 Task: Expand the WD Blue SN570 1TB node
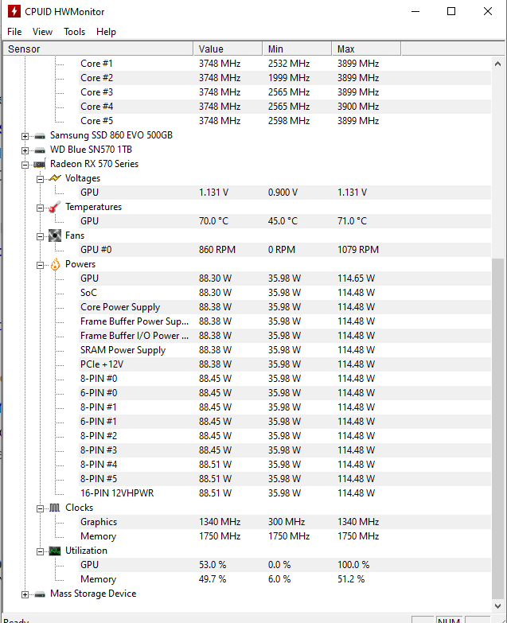point(25,150)
